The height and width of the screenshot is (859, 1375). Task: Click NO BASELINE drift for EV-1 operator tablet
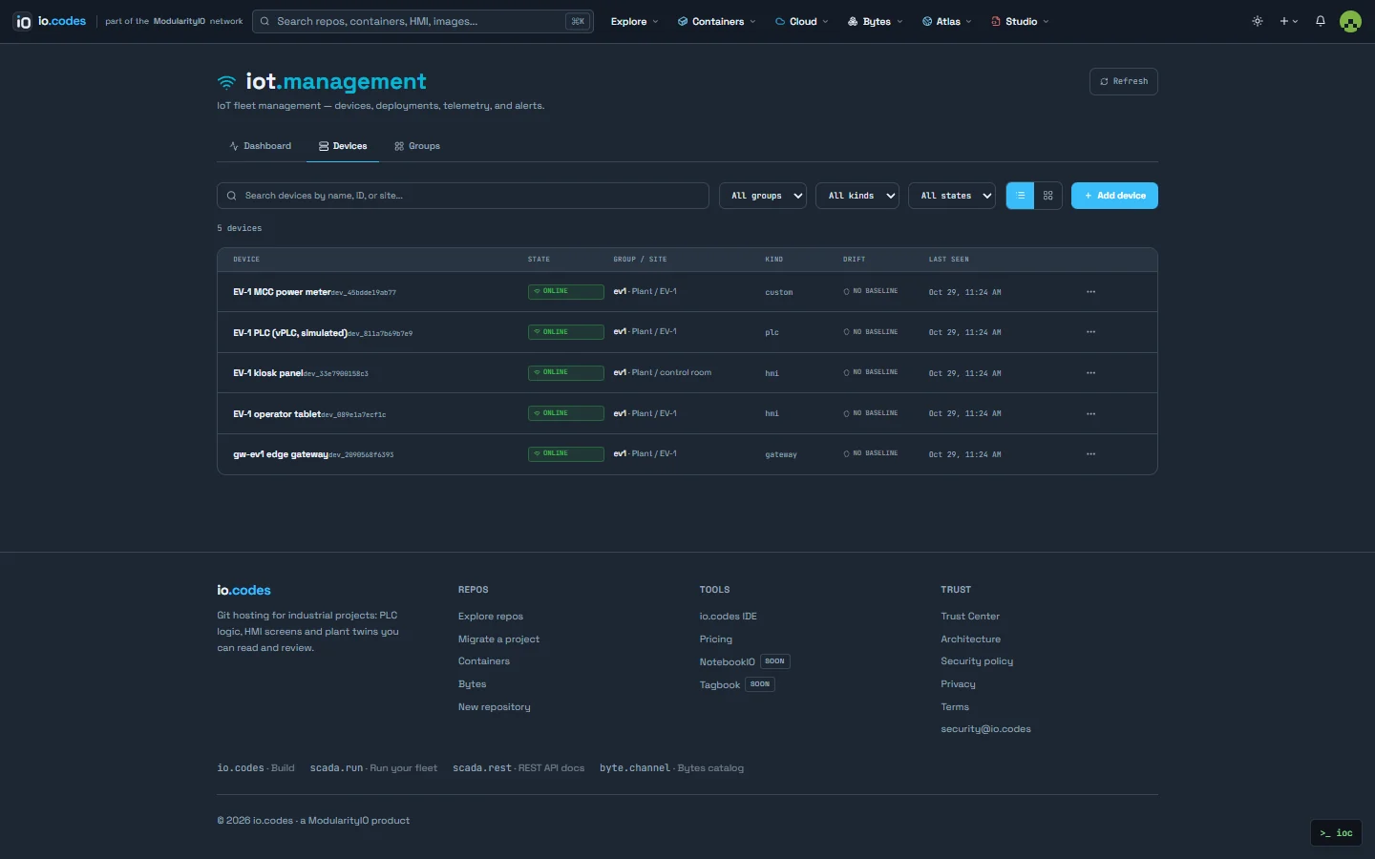pyautogui.click(x=871, y=413)
